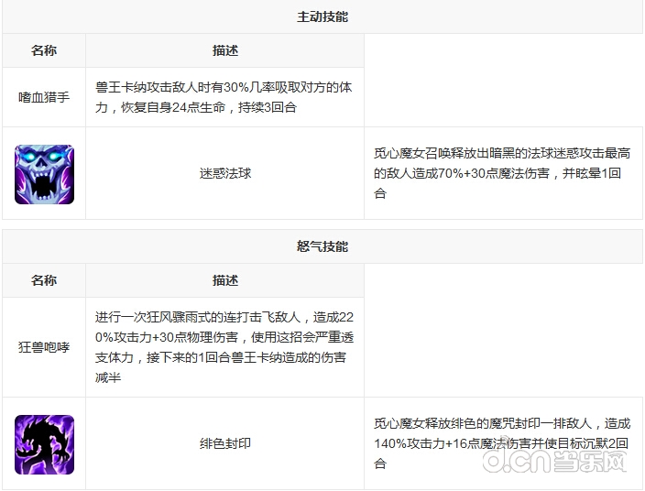Click the purple shadow beast skill icon

pos(44,444)
